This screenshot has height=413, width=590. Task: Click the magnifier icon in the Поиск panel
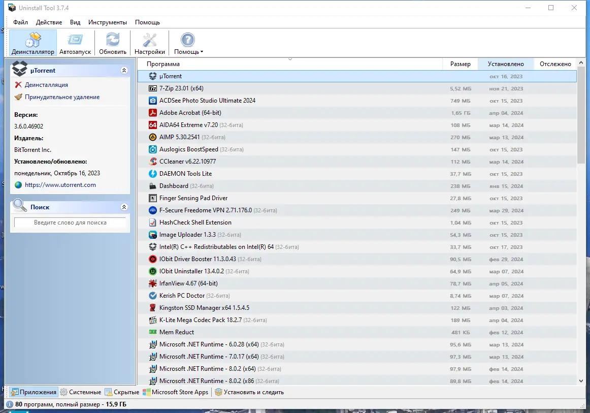point(19,206)
